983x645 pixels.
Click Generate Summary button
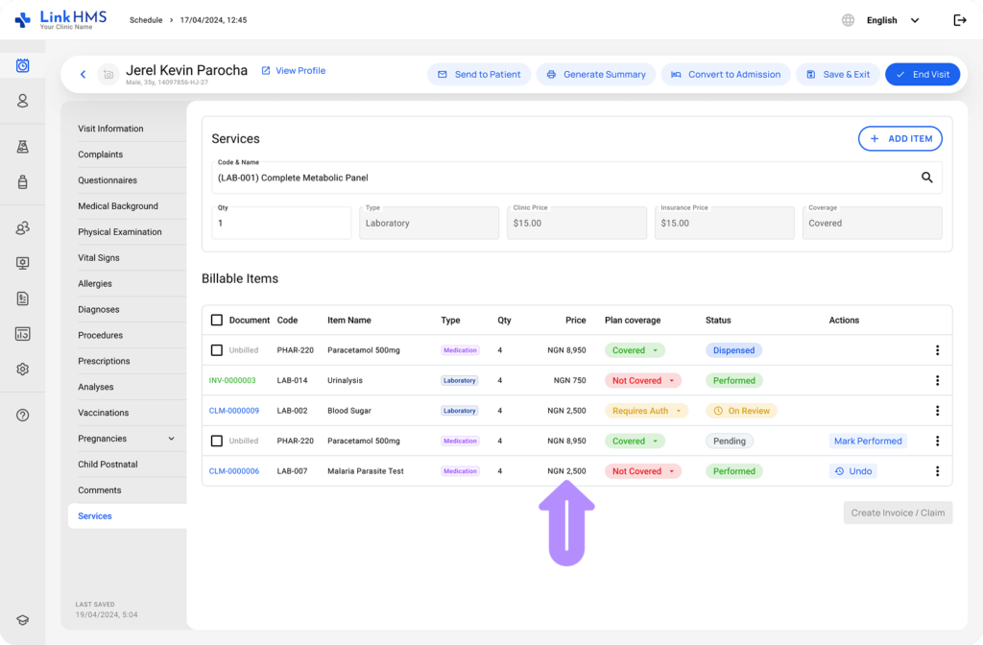595,74
